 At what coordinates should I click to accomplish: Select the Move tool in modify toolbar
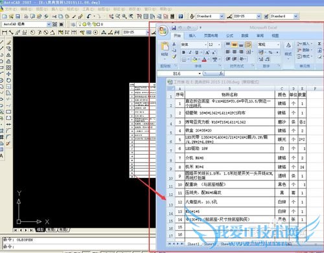[8, 74]
